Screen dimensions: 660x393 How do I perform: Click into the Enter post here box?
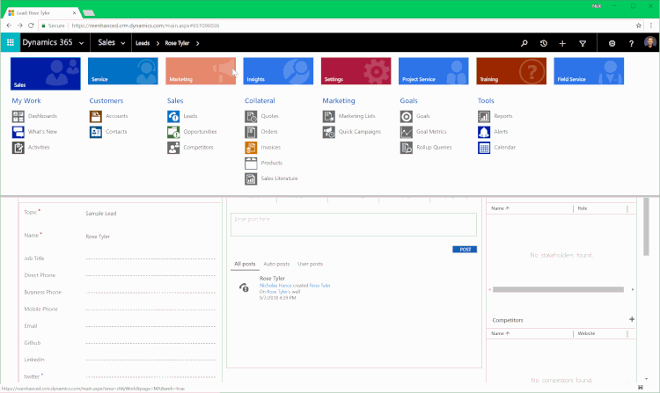[354, 224]
